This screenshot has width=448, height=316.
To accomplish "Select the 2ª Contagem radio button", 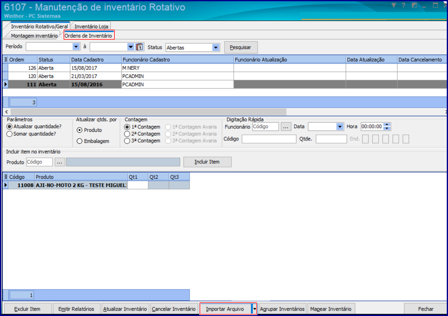I will [x=127, y=134].
